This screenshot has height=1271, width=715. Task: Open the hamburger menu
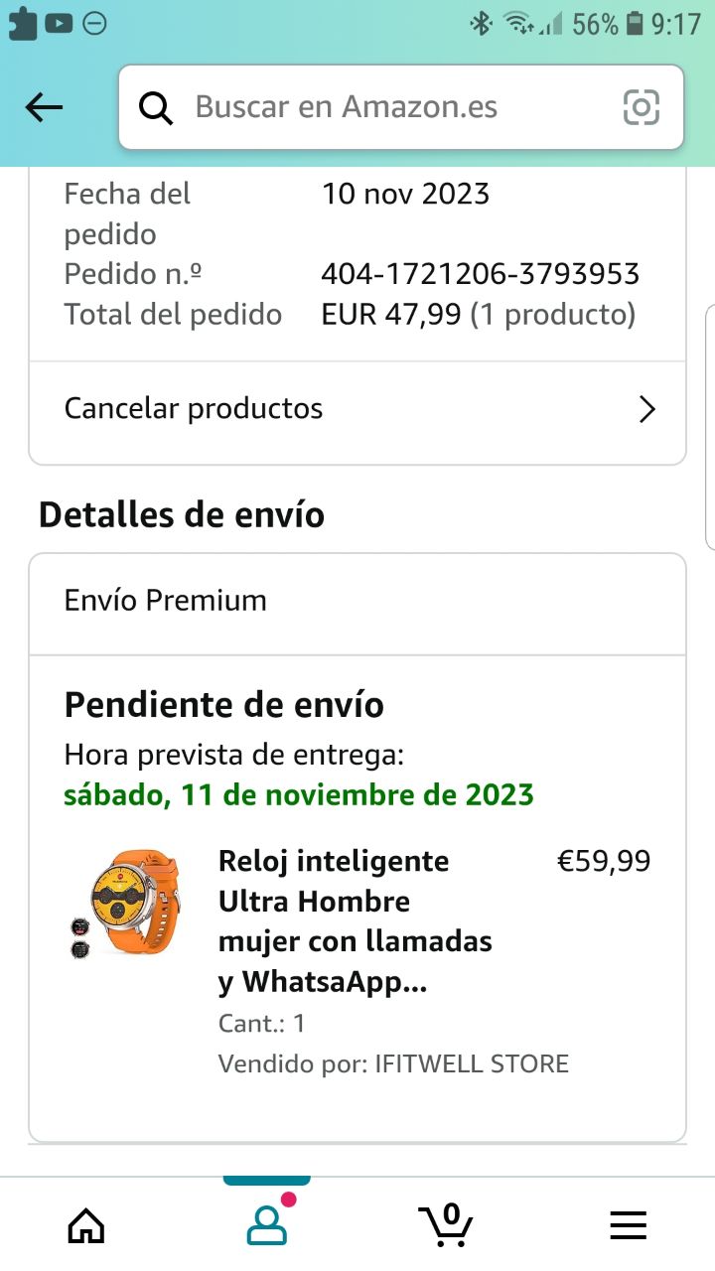[628, 1226]
